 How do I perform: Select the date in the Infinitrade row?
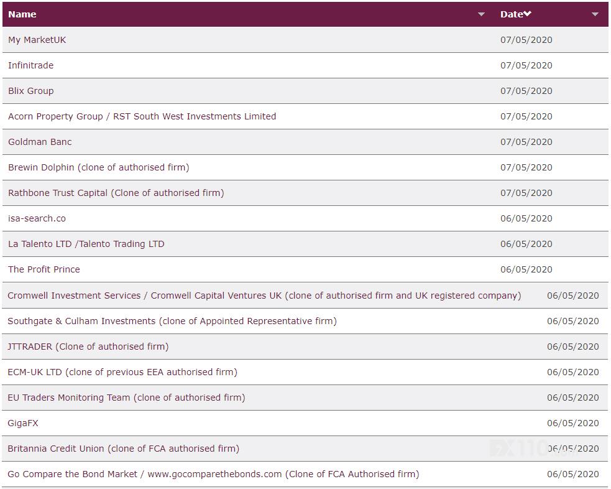coord(526,65)
